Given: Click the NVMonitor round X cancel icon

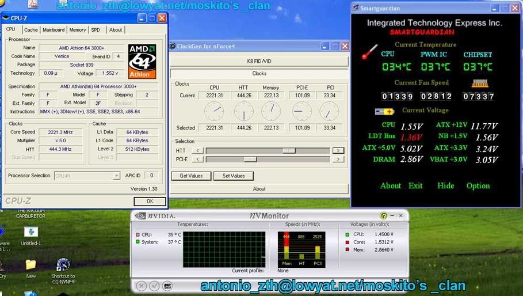Looking at the screenshot, I should click(x=141, y=286).
